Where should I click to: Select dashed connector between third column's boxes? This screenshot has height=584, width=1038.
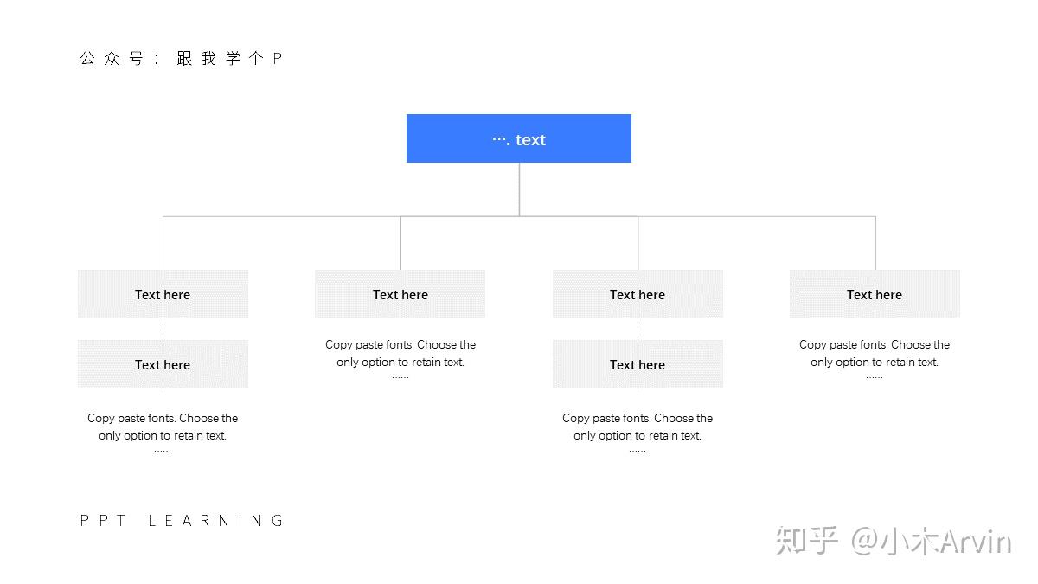point(638,329)
